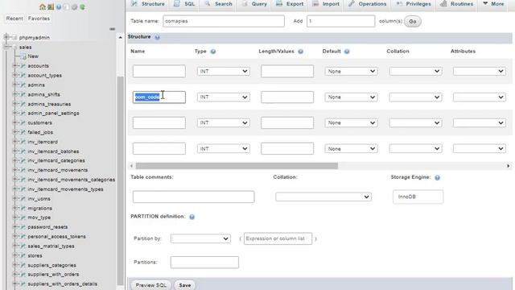Open help icon next to Type column
The height and width of the screenshot is (290, 515).
(x=213, y=52)
